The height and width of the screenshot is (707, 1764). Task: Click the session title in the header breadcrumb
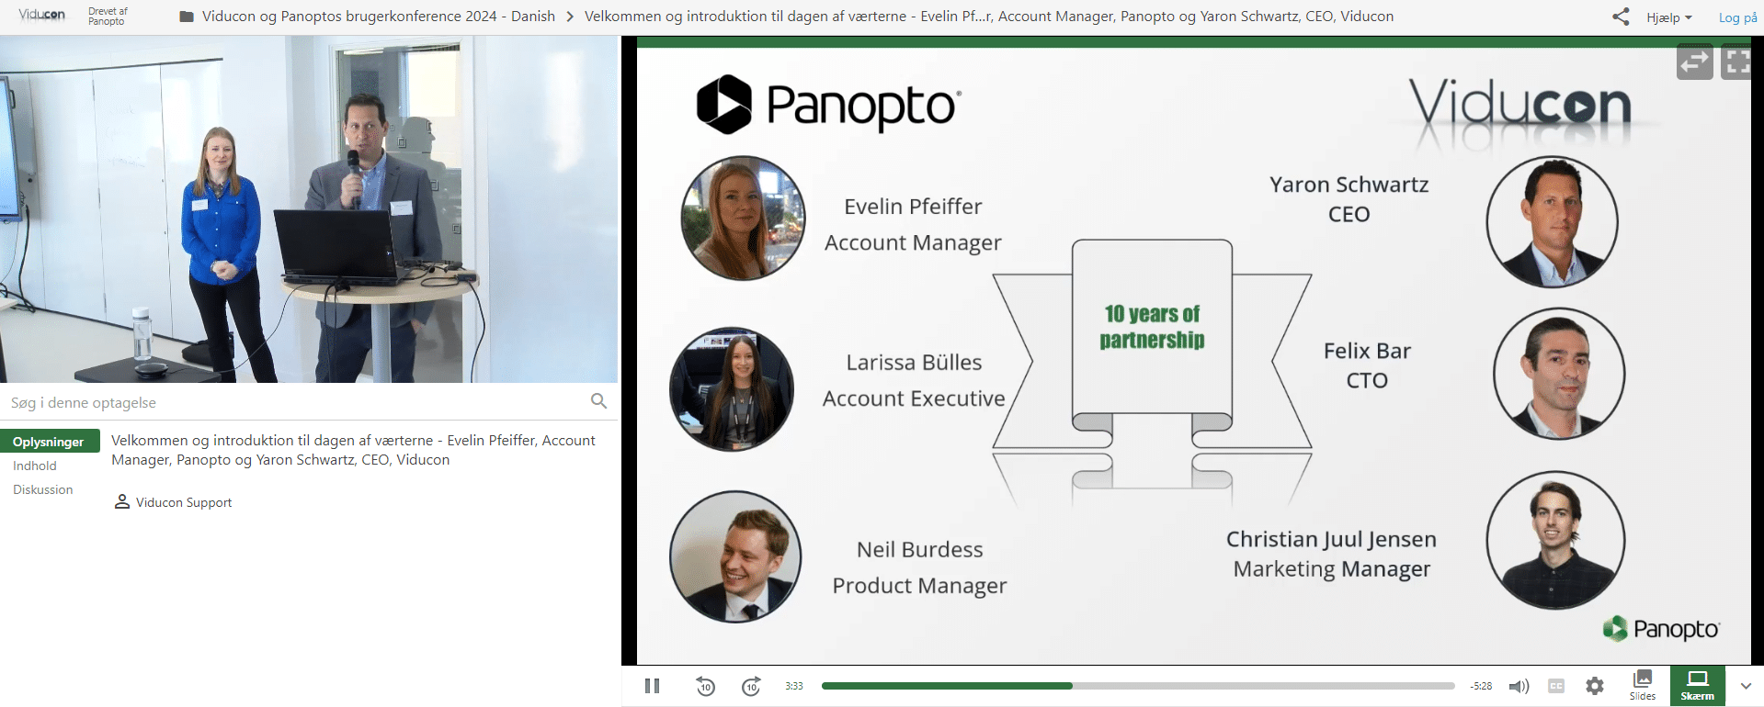click(x=989, y=17)
